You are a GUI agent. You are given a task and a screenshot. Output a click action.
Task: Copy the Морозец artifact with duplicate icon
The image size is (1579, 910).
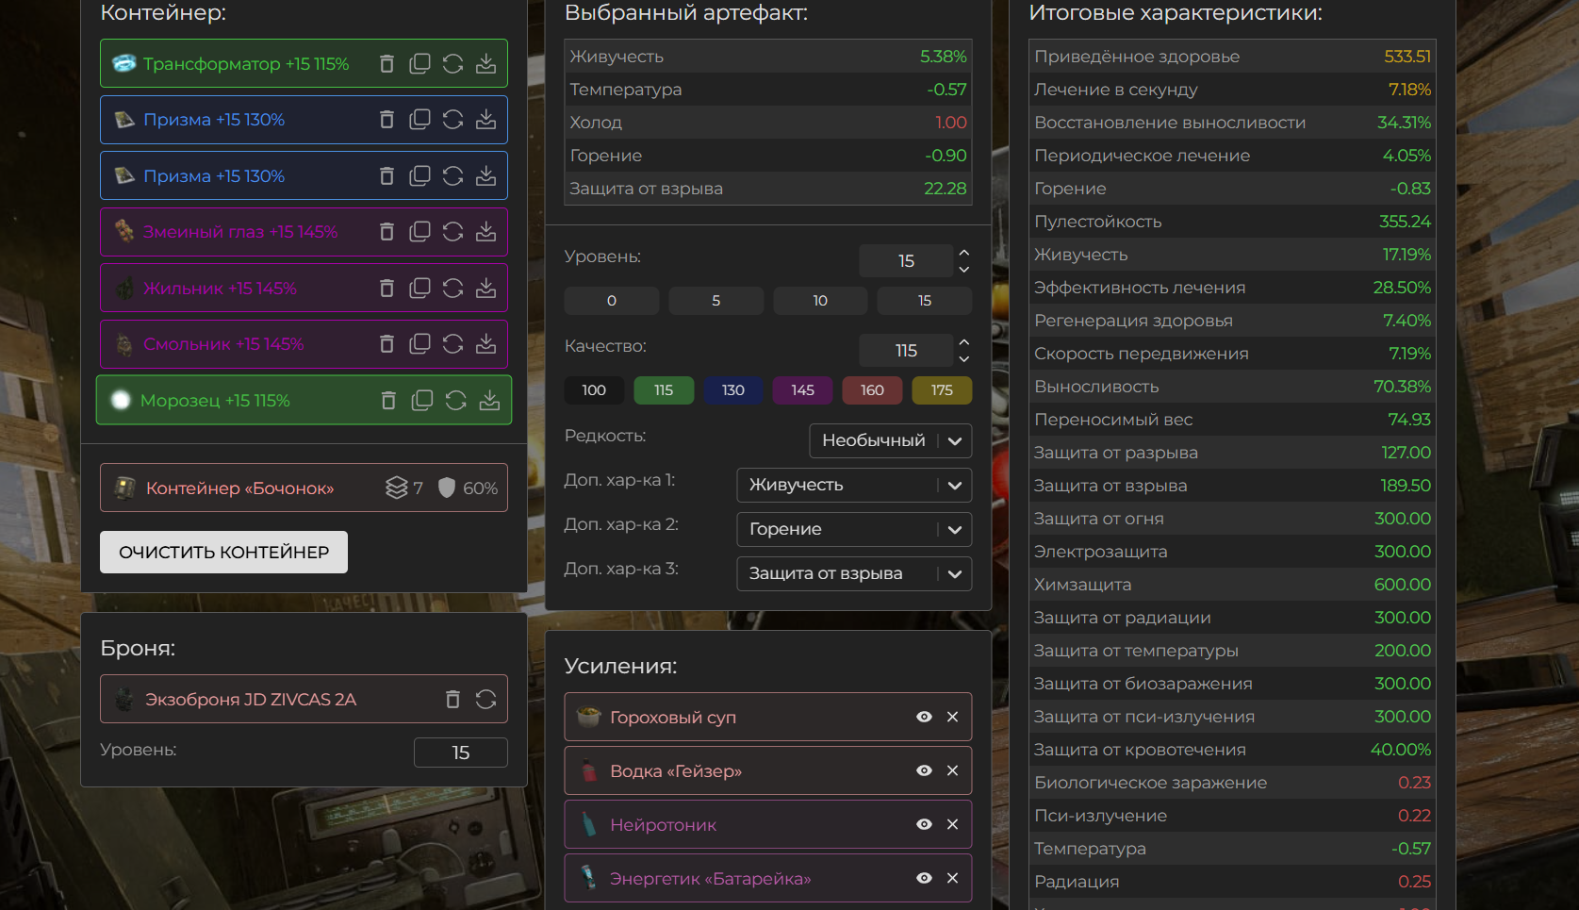422,401
